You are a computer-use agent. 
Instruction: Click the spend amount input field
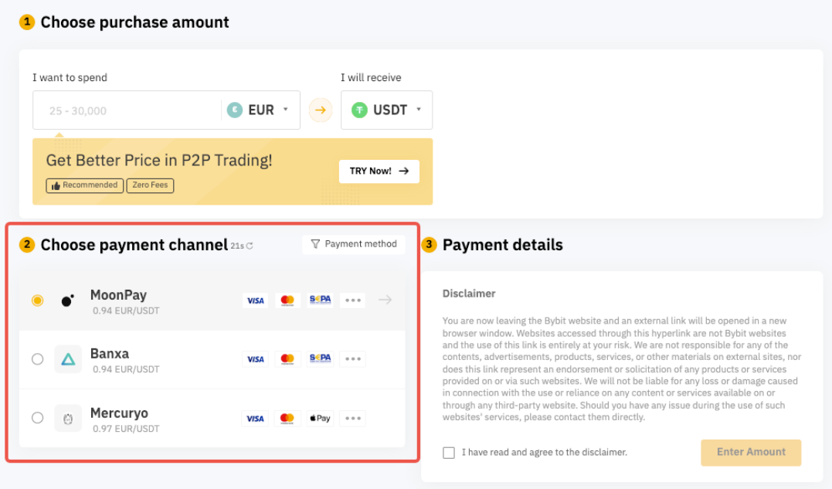point(127,110)
